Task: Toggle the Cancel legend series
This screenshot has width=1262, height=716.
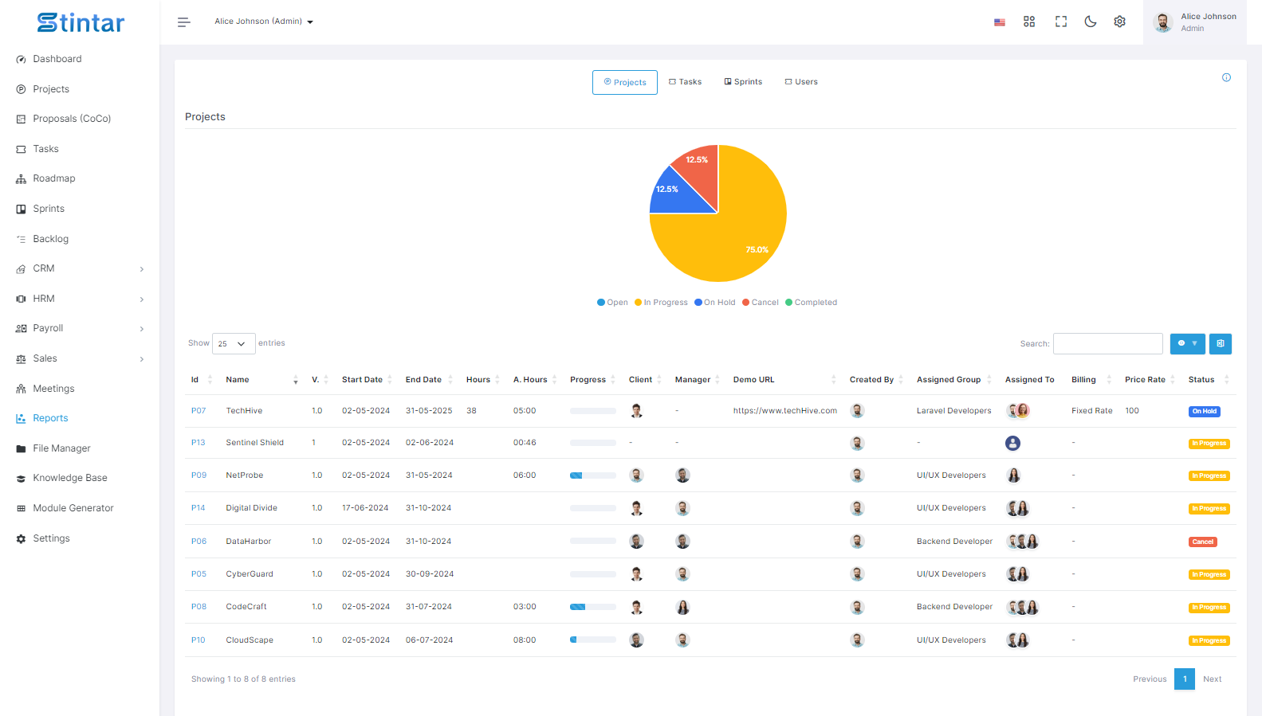Action: [x=761, y=303]
